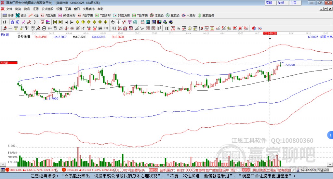Toggle the crosshair cursor tool
This screenshot has height=179, width=333.
coord(118,22)
